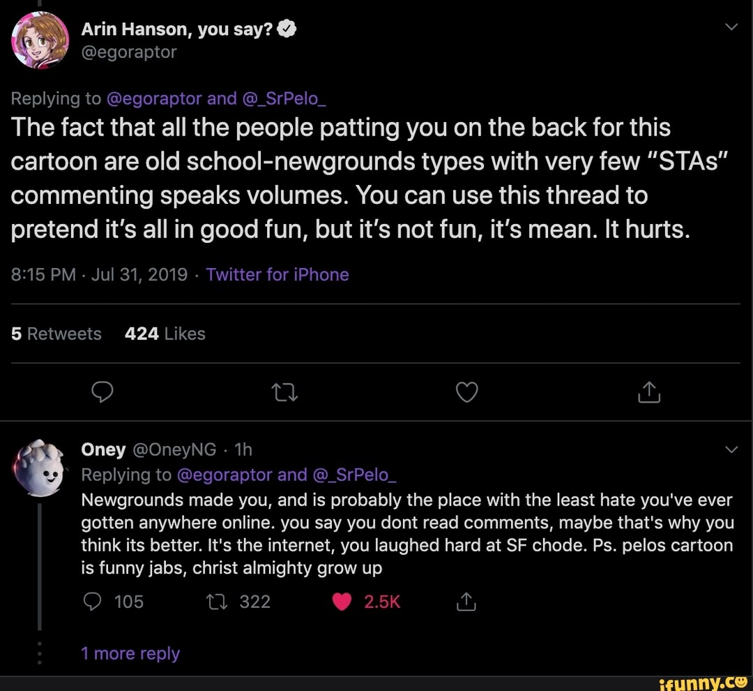Open @egoraptor mention in main tweet's replying line
The height and width of the screenshot is (691, 753).
154,98
